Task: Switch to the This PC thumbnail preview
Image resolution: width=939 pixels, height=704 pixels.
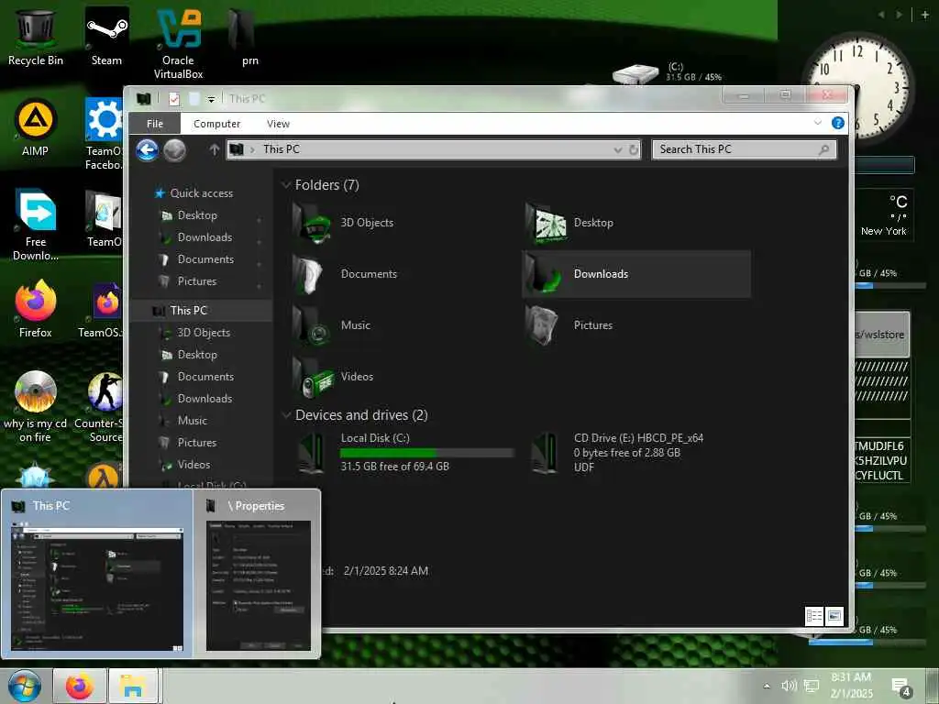Action: tap(97, 575)
